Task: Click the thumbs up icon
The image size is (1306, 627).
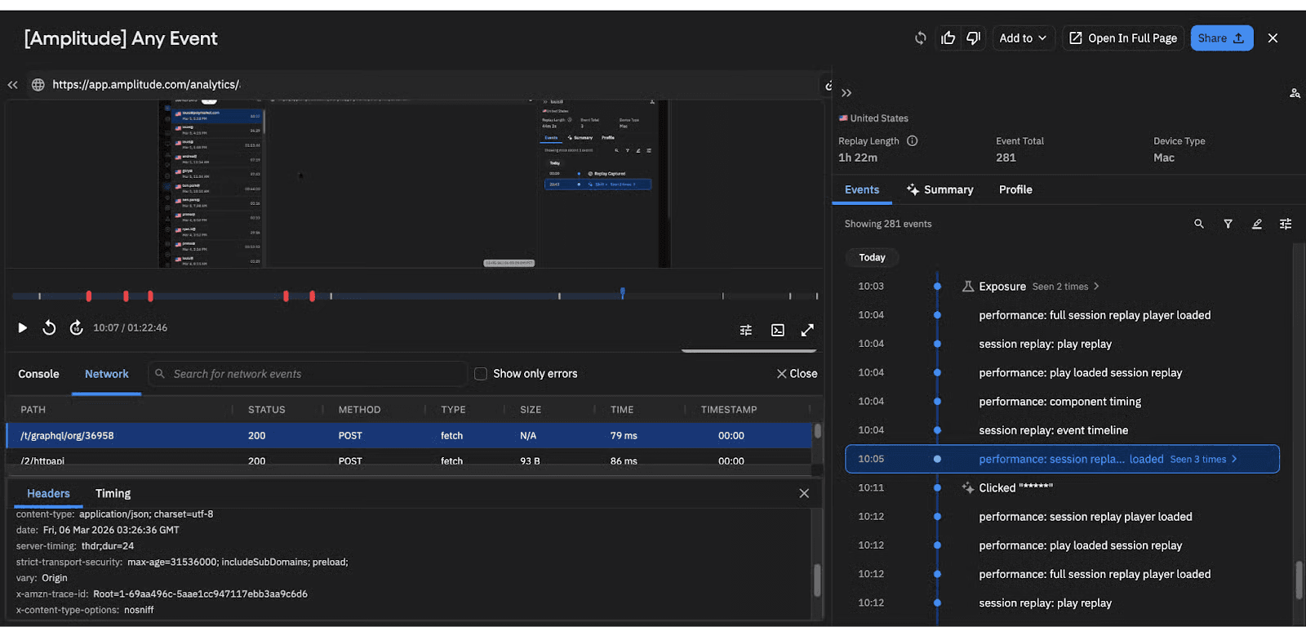Action: click(x=948, y=38)
